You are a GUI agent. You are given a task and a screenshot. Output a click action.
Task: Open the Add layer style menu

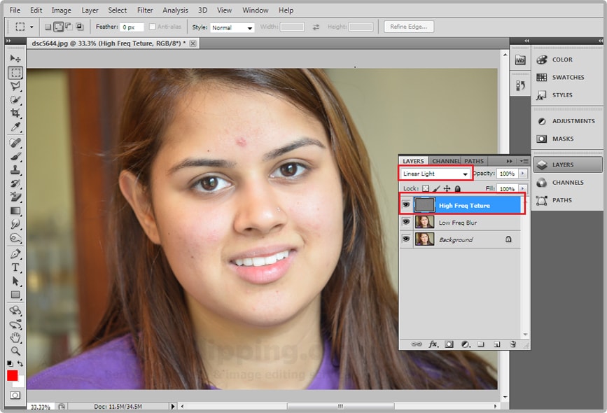pyautogui.click(x=432, y=344)
